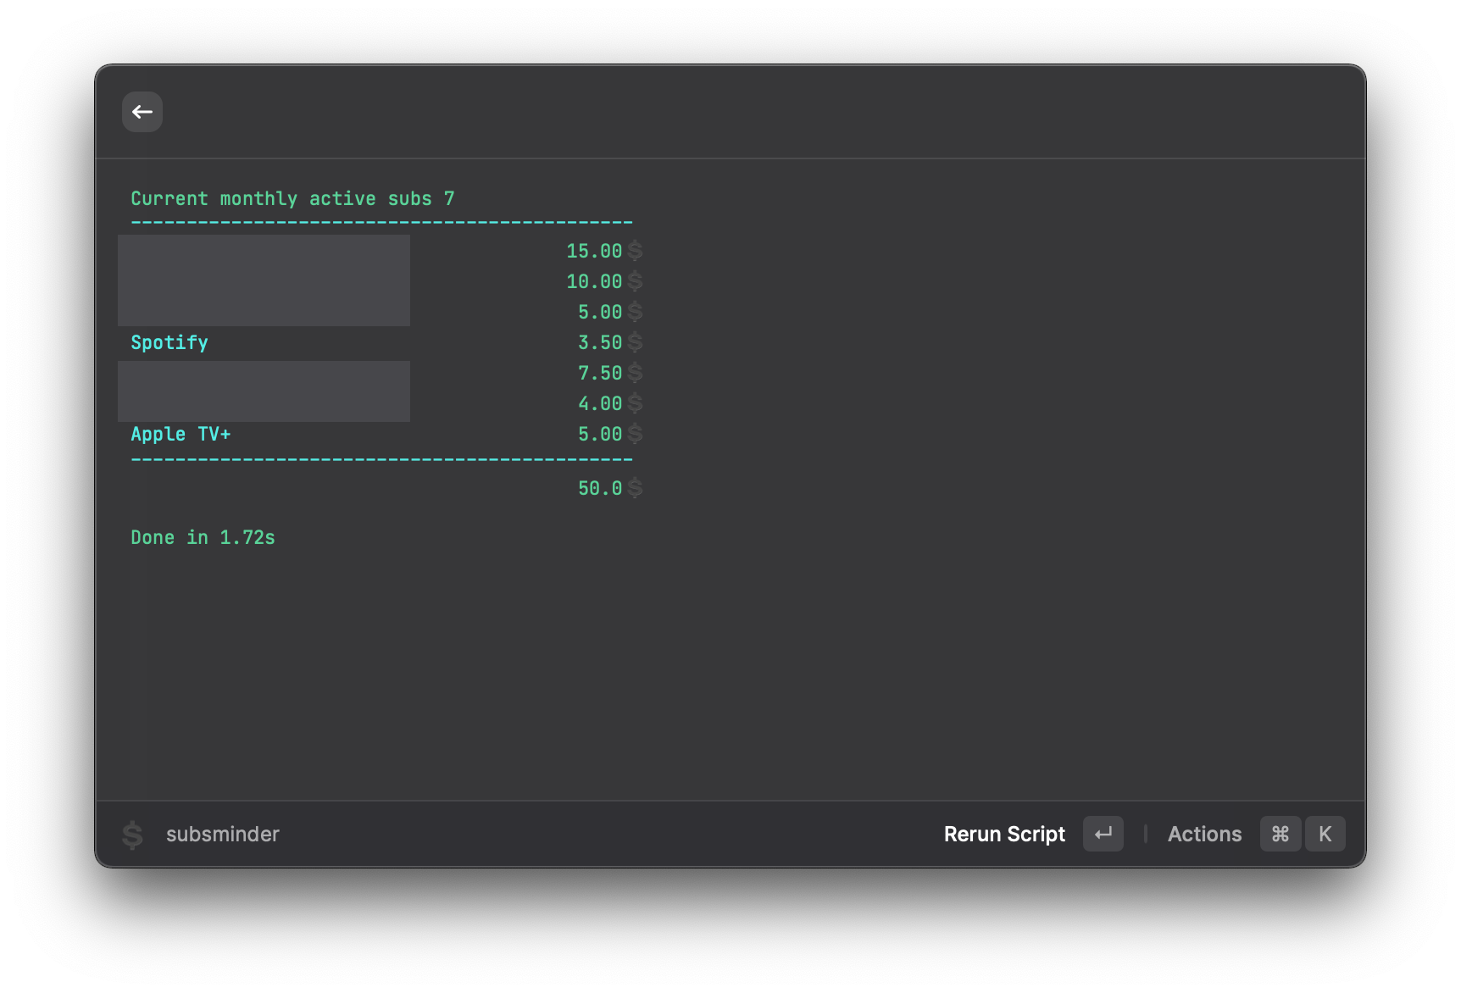
Task: Click the 50.0 total amount
Action: tap(600, 488)
